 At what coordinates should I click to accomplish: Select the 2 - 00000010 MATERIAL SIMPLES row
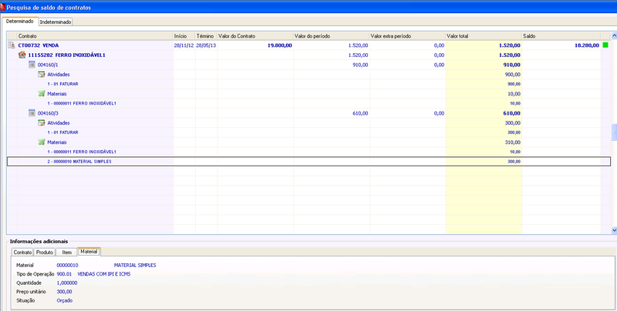tap(309, 162)
